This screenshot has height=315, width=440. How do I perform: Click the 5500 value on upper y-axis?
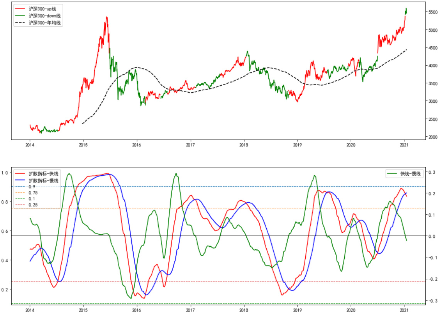click(432, 12)
